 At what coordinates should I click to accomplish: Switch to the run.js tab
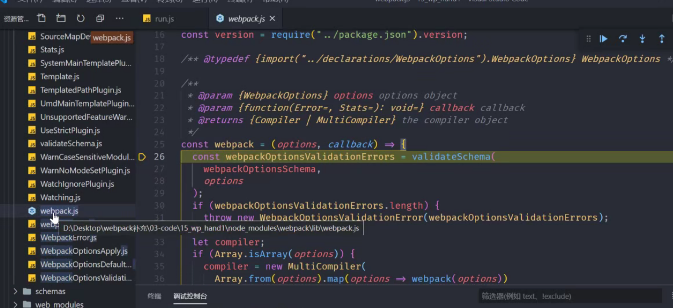(x=164, y=18)
